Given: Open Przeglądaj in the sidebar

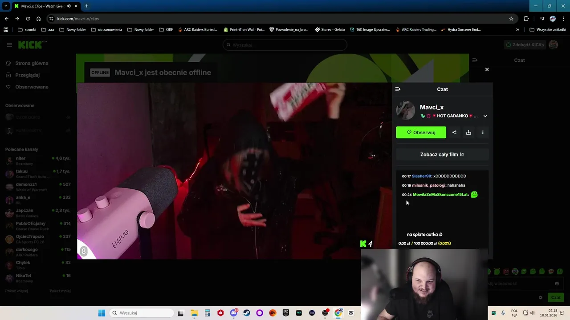Looking at the screenshot, I should pos(23,75).
